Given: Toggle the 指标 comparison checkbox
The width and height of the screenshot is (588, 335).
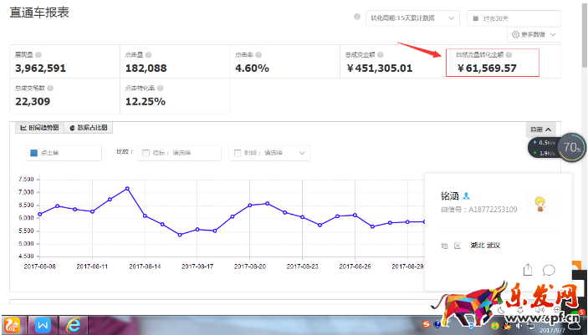Looking at the screenshot, I should (146, 153).
